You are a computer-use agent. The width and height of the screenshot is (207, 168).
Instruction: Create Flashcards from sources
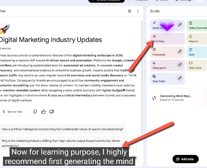coord(167,52)
